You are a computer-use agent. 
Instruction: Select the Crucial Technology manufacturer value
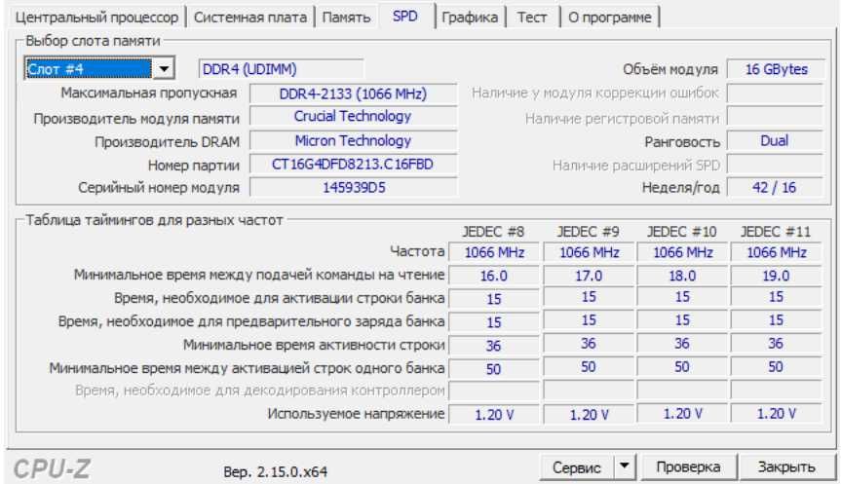tap(353, 116)
